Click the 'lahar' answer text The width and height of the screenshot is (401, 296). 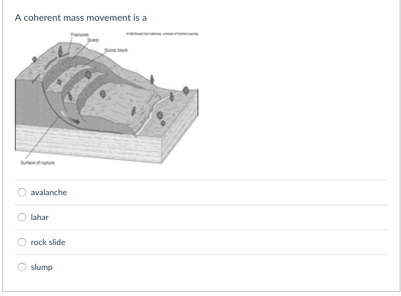tap(40, 217)
